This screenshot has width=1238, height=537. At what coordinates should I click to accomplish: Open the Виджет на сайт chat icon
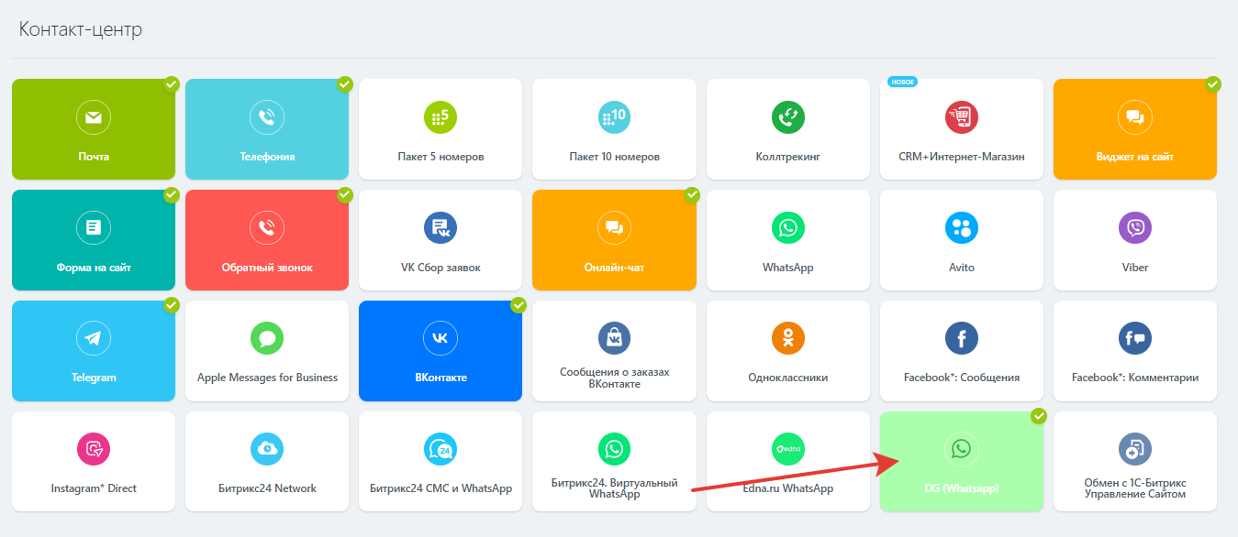pyautogui.click(x=1134, y=117)
